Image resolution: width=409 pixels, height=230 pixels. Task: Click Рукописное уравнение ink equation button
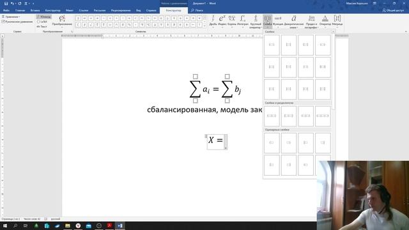(17, 22)
